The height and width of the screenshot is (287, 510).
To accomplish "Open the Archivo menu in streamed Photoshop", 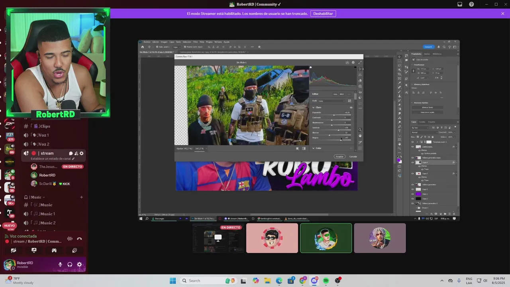I will (x=147, y=42).
